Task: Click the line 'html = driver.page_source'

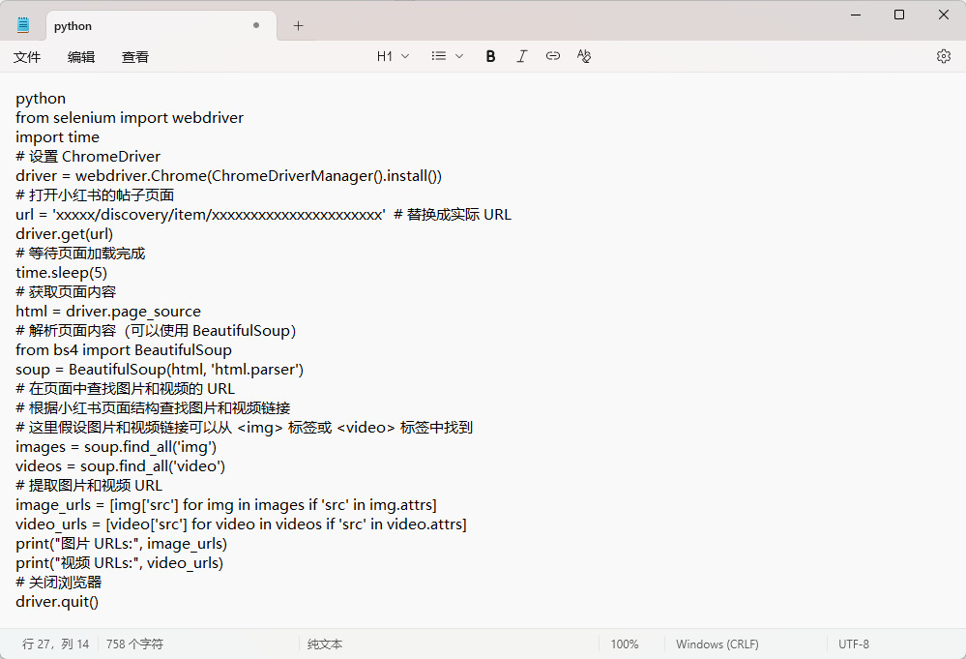Action: coord(107,312)
